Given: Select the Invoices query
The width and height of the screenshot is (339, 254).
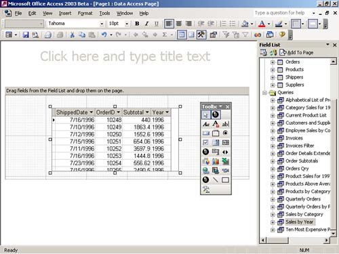Looking at the screenshot, I should [x=294, y=138].
